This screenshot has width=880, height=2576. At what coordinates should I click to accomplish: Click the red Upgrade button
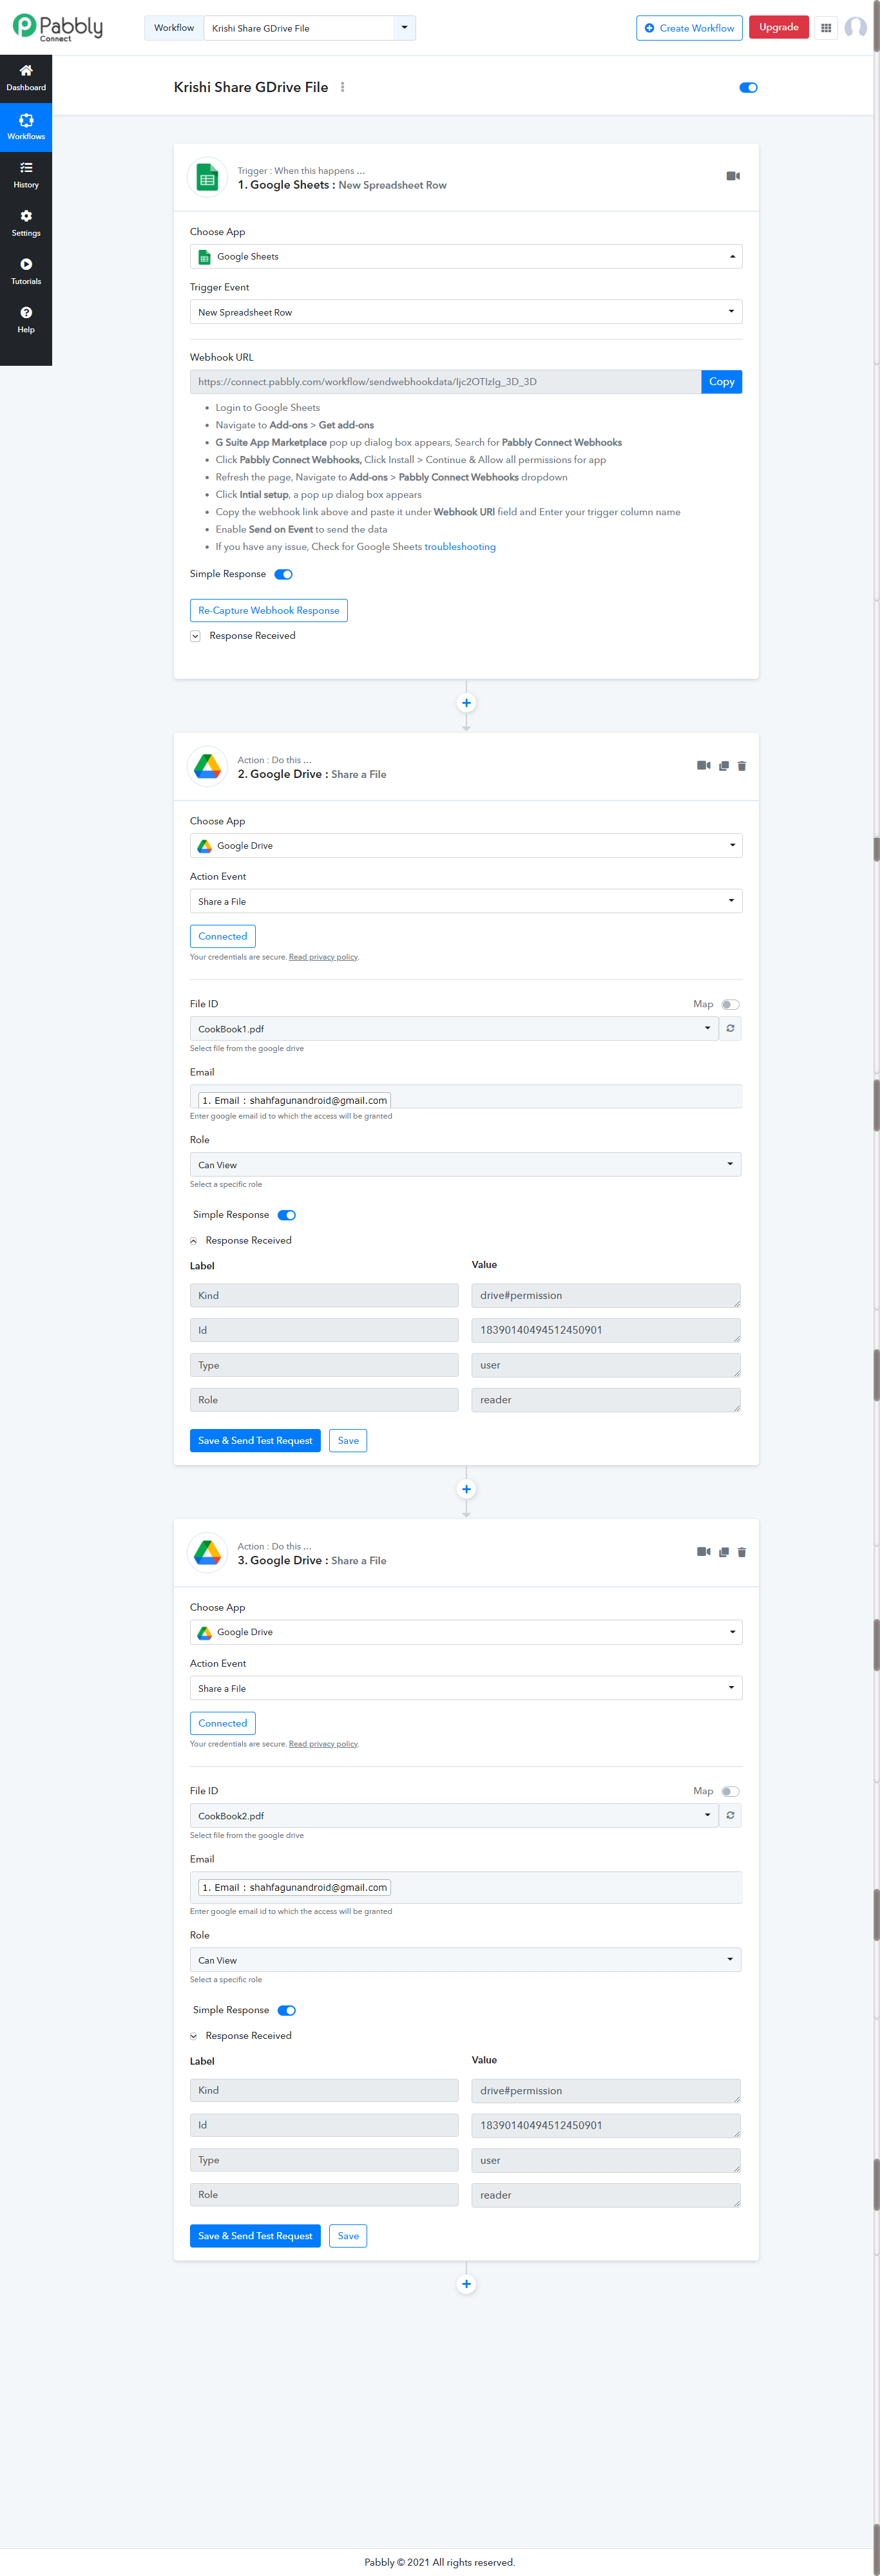779,27
